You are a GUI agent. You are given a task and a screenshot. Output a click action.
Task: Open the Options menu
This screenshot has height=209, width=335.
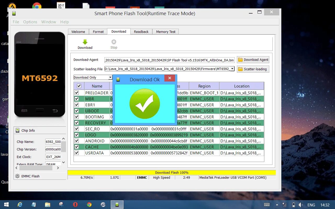tap(30, 22)
